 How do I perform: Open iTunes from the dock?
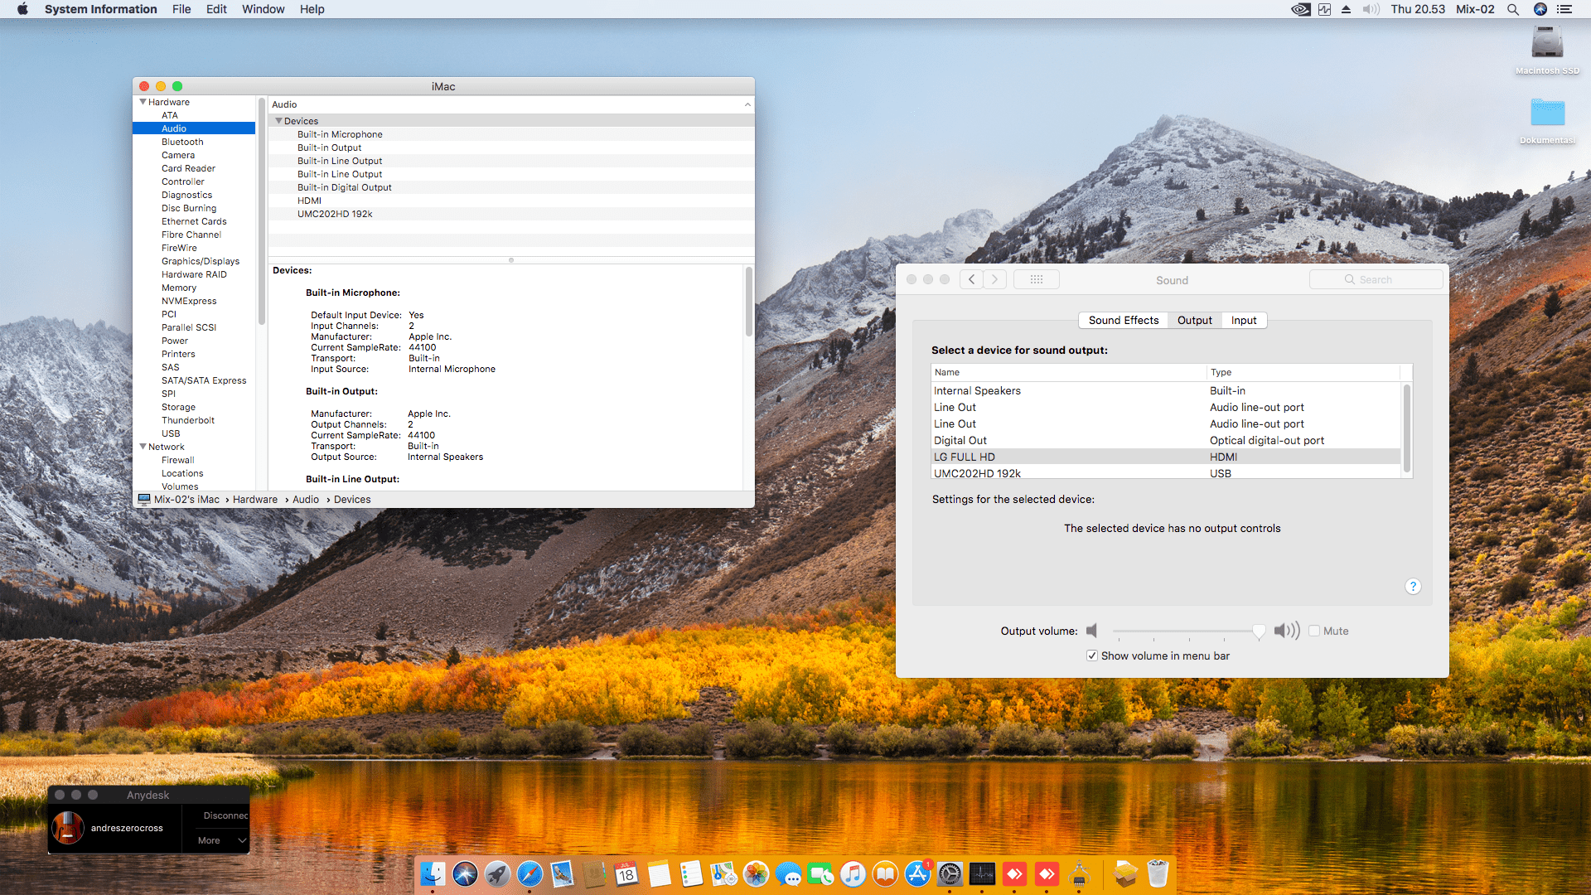(x=853, y=874)
